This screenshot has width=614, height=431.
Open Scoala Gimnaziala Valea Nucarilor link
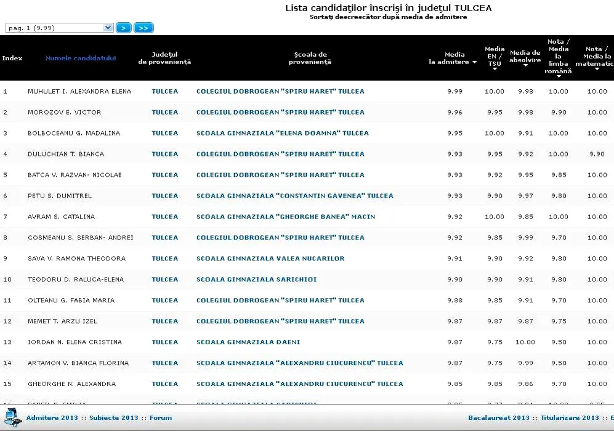click(x=270, y=259)
